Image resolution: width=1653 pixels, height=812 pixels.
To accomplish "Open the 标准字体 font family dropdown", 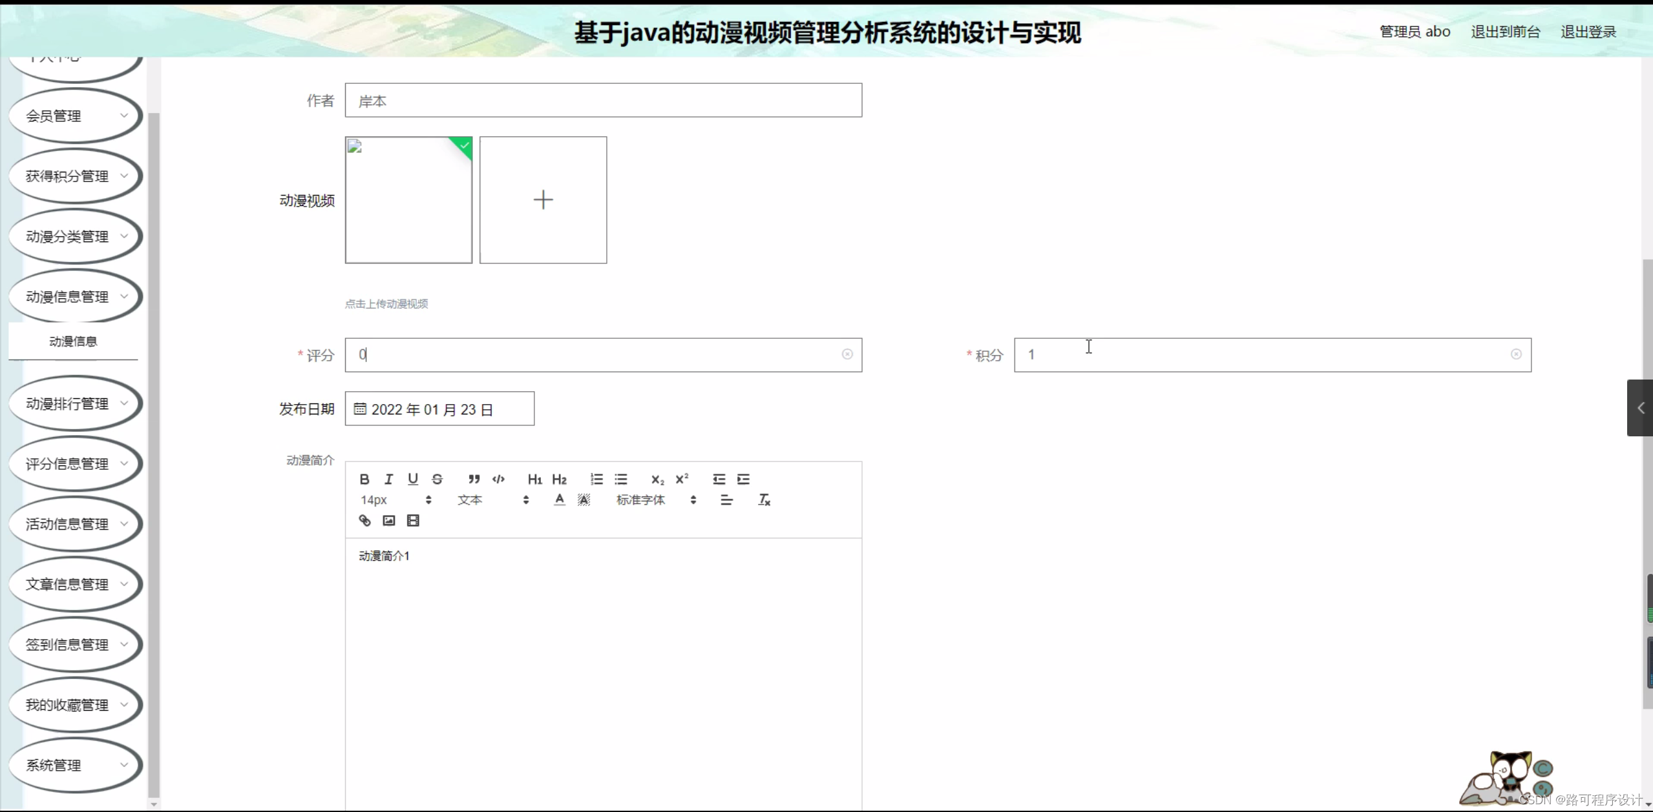I will click(x=655, y=500).
